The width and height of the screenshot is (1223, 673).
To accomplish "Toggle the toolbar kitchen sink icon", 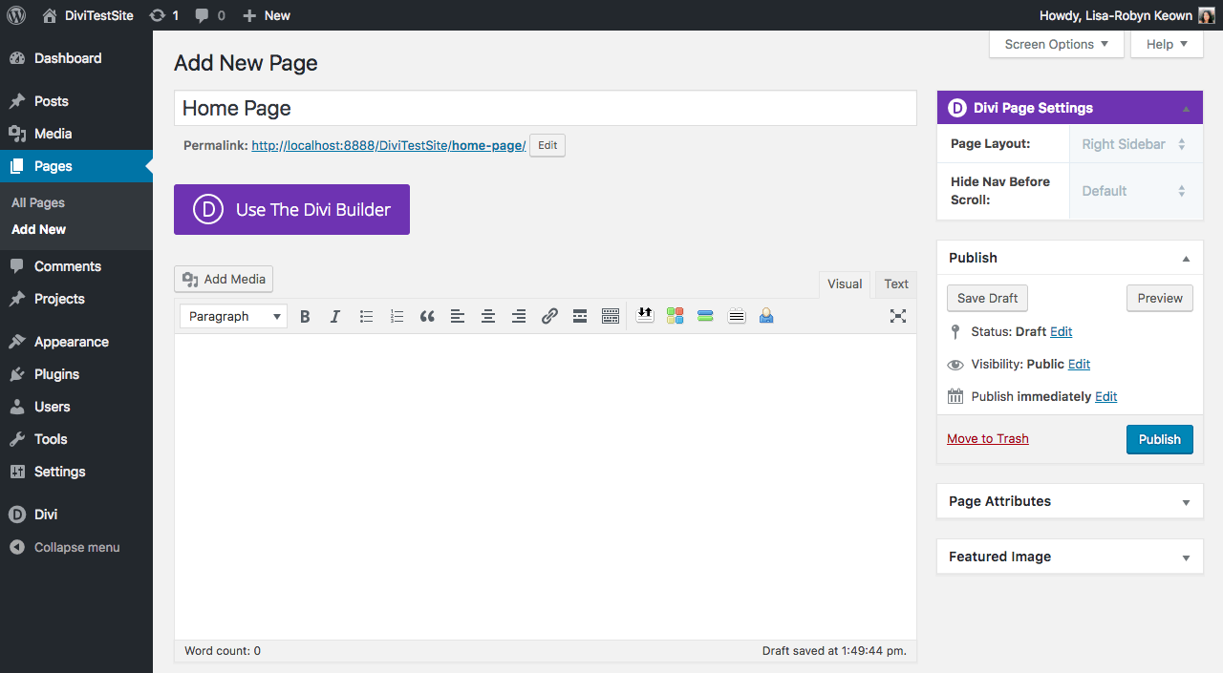I will tap(611, 316).
